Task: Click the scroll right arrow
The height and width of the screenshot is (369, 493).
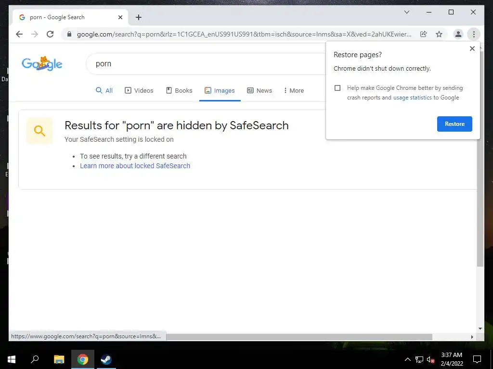Action: [472, 337]
